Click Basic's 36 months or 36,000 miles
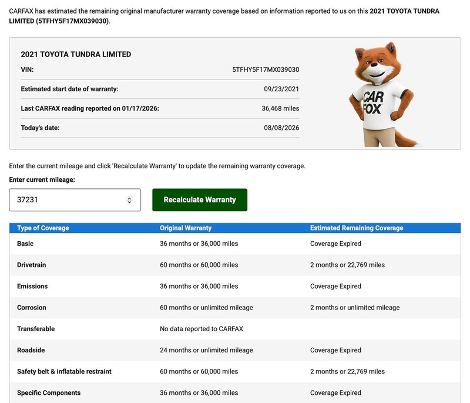Viewport: 470px width, 403px height. pos(199,244)
